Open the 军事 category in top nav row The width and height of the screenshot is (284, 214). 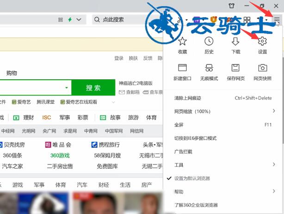pos(64,118)
